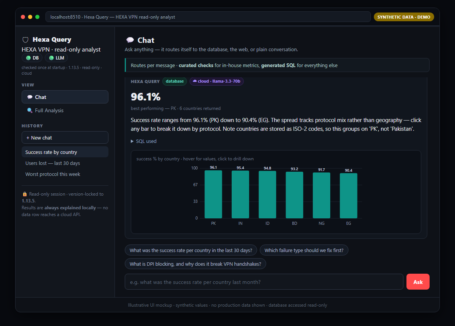Click the cloud · llama-3.3-70b model badge

(217, 81)
